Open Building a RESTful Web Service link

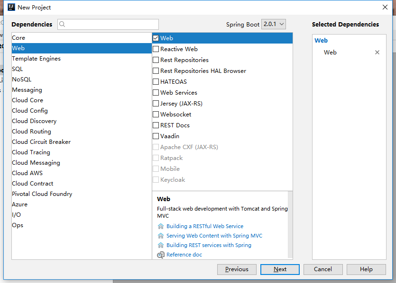pyautogui.click(x=205, y=226)
